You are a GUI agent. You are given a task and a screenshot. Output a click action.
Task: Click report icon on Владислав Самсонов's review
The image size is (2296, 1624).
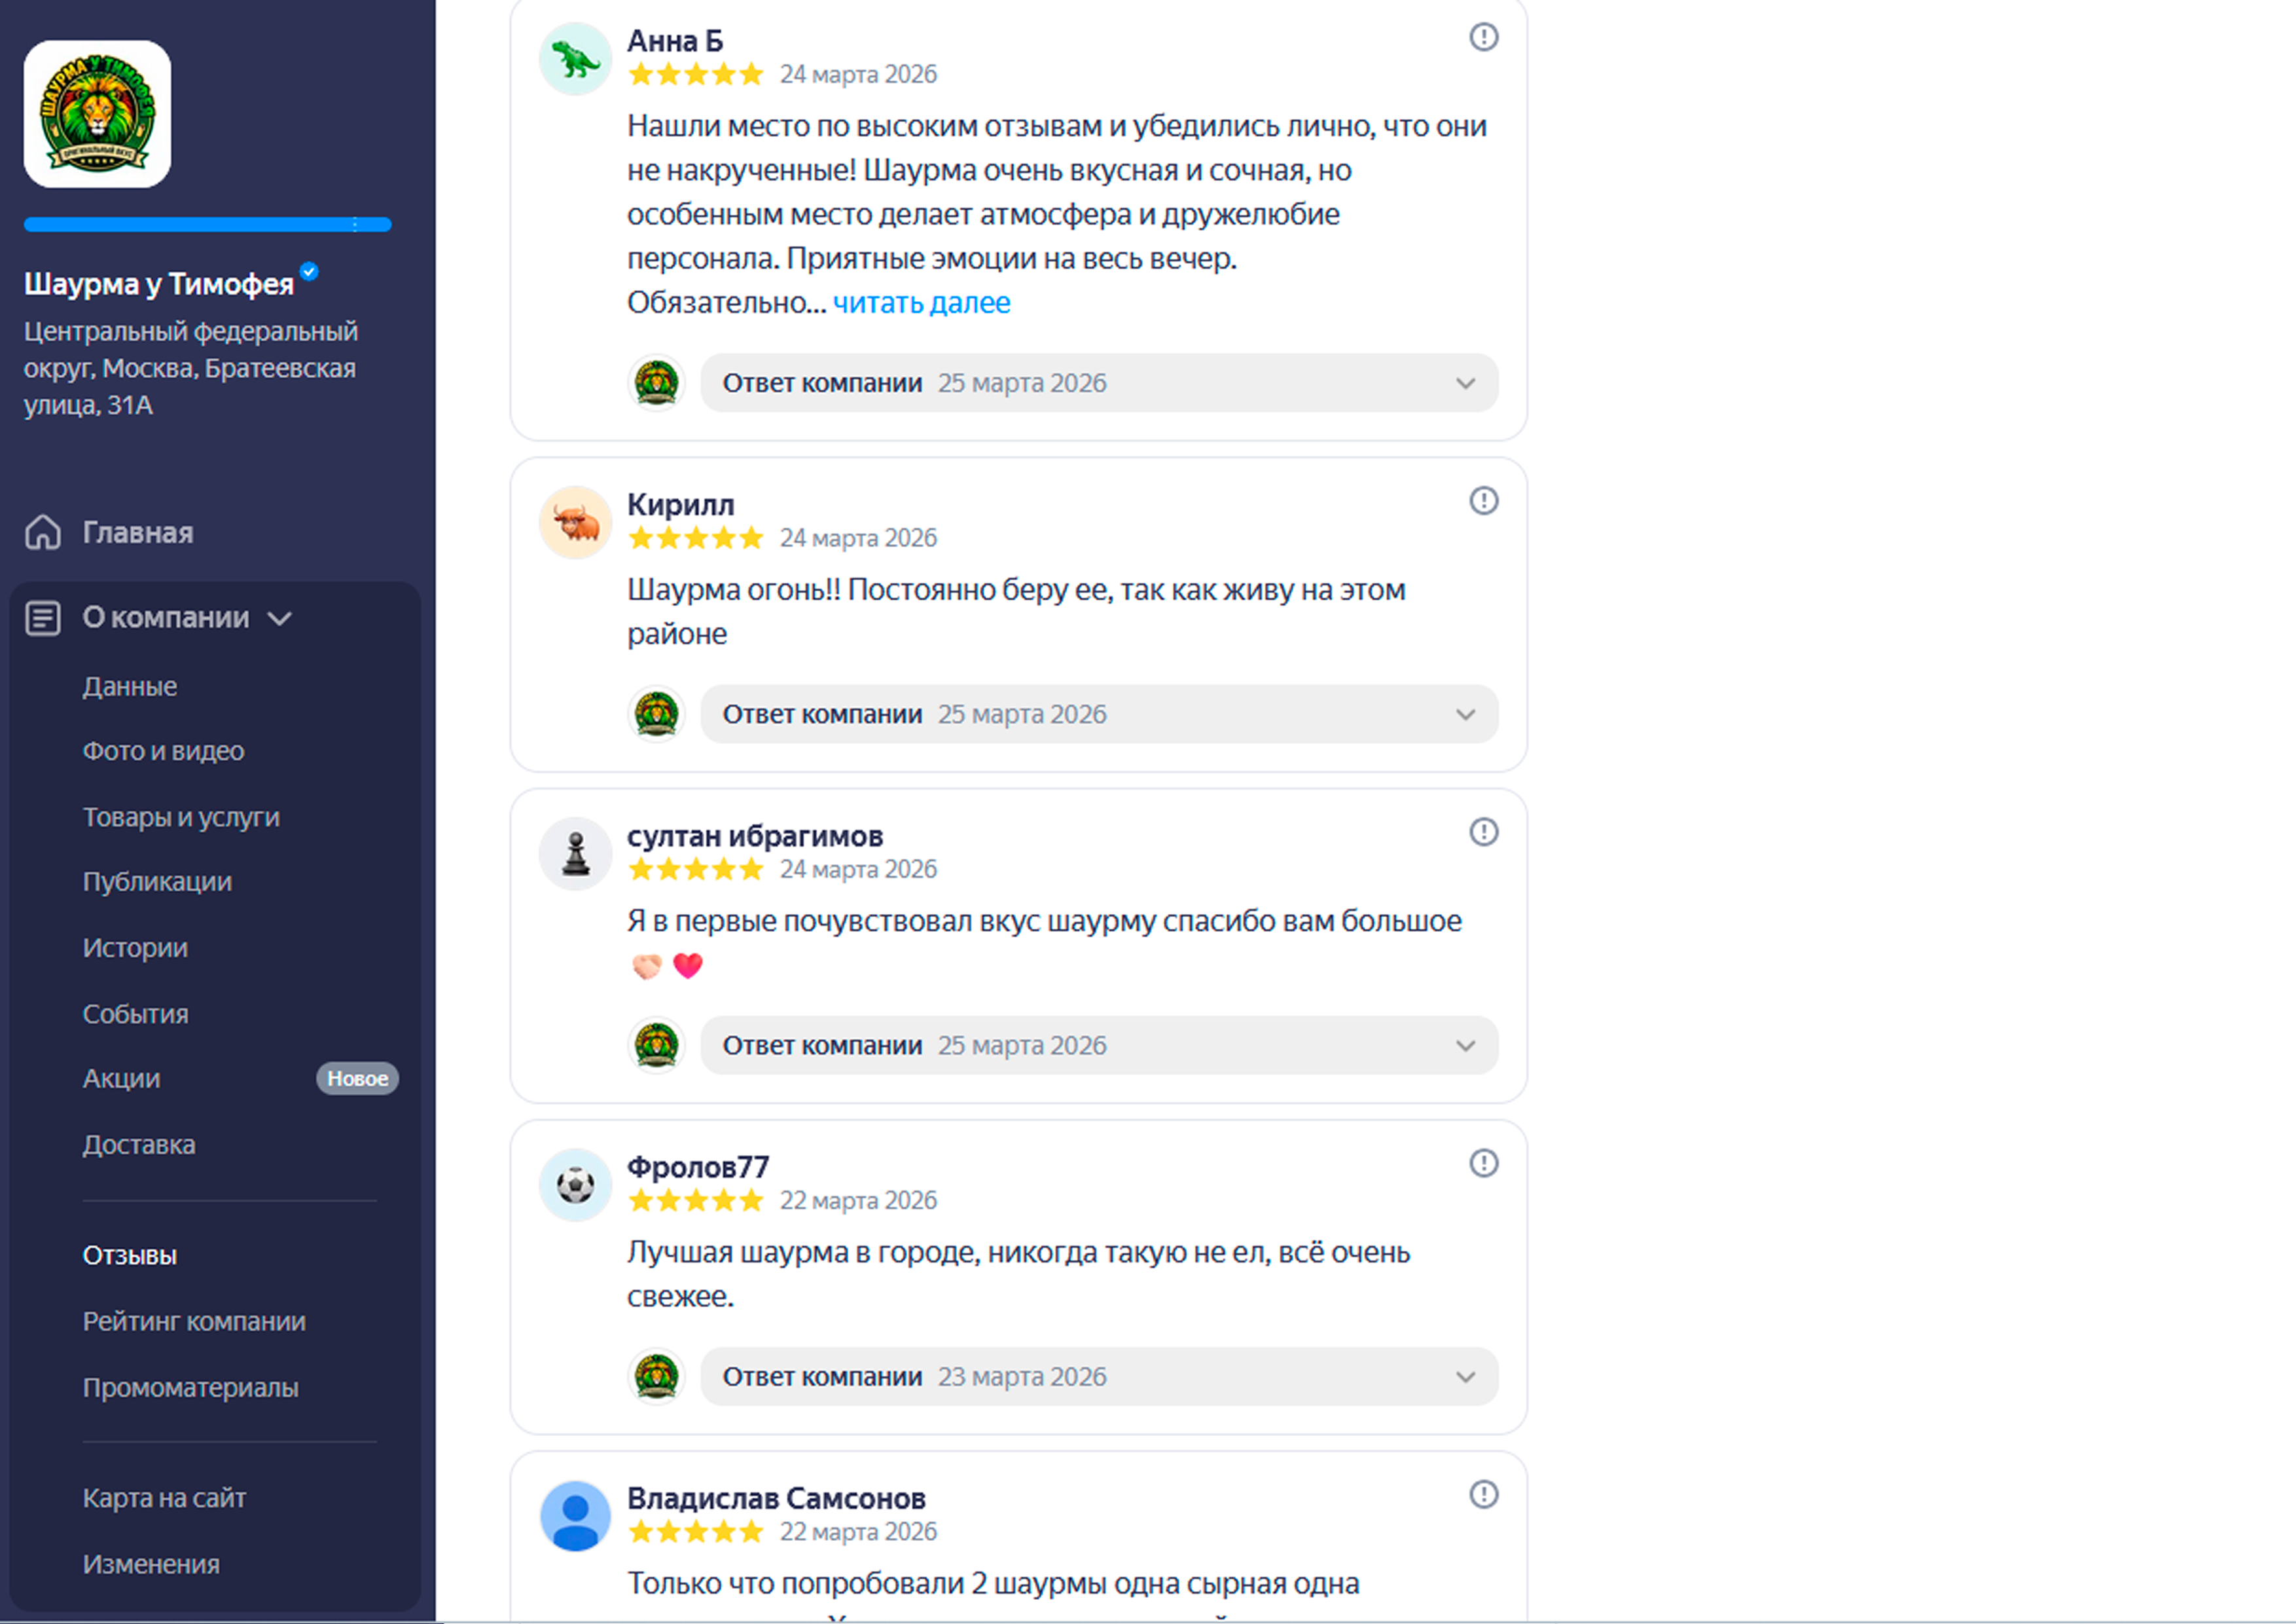pos(1483,1494)
